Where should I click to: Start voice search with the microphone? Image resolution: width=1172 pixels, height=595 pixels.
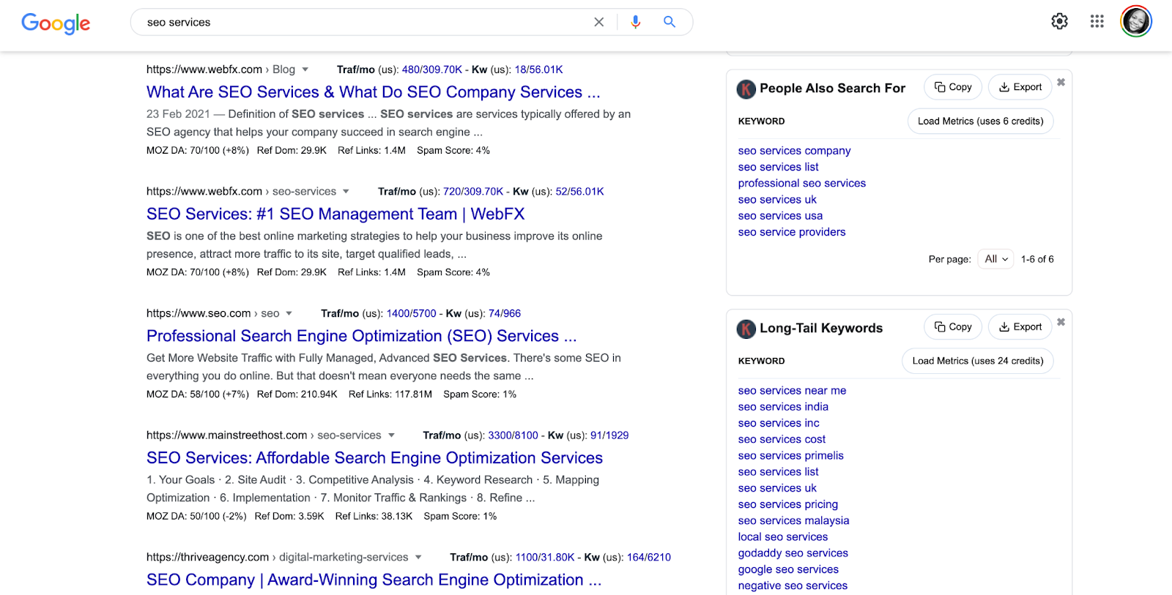(635, 22)
